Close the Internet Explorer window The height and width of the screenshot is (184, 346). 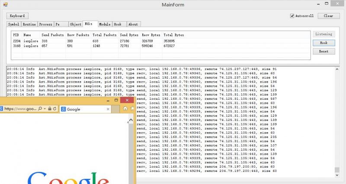click(127, 100)
